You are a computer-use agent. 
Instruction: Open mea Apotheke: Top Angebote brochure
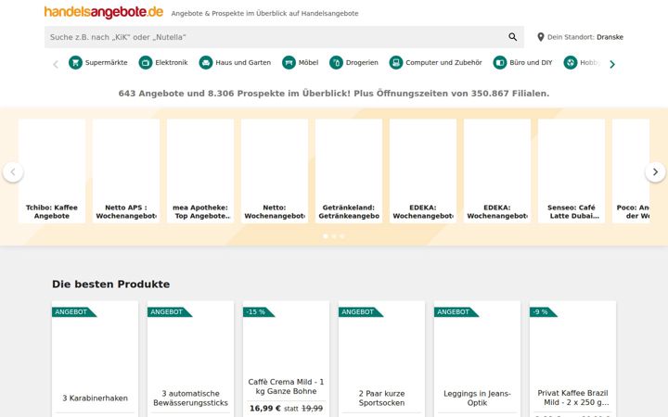[x=200, y=171]
